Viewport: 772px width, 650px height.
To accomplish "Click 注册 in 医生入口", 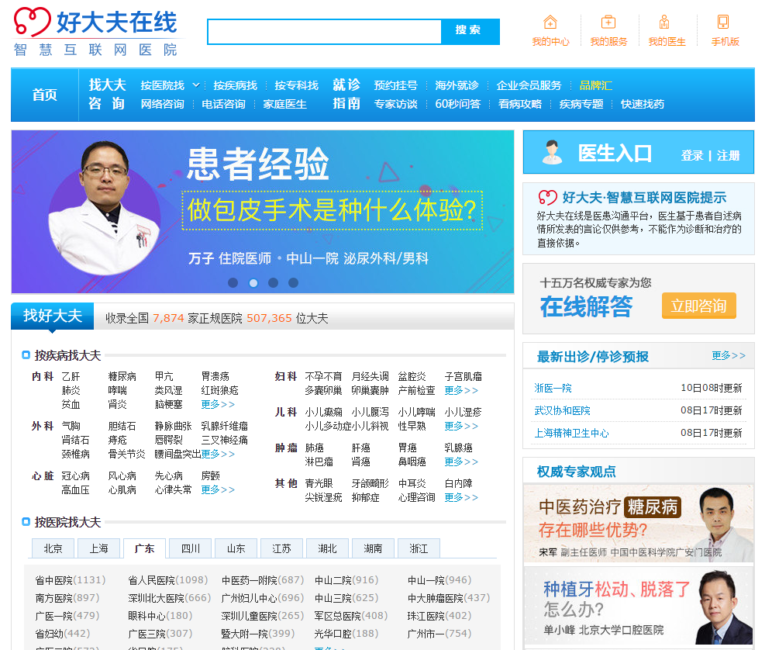I will [728, 156].
